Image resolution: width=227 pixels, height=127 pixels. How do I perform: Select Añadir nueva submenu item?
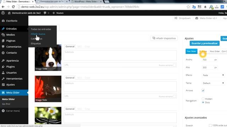click(38, 34)
